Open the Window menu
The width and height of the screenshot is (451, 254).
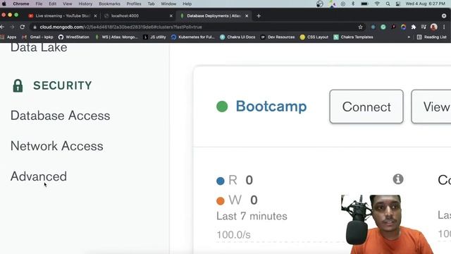[168, 4]
